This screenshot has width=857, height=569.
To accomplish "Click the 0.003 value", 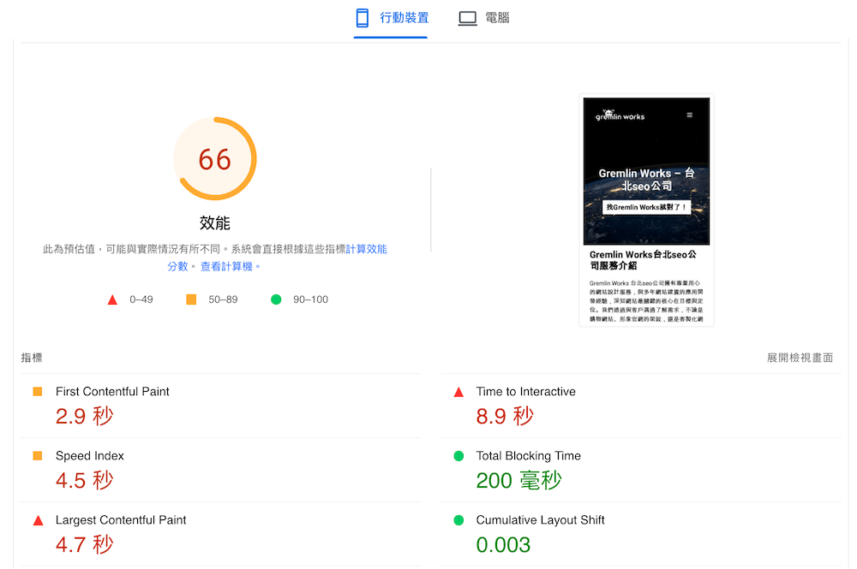I will [503, 545].
